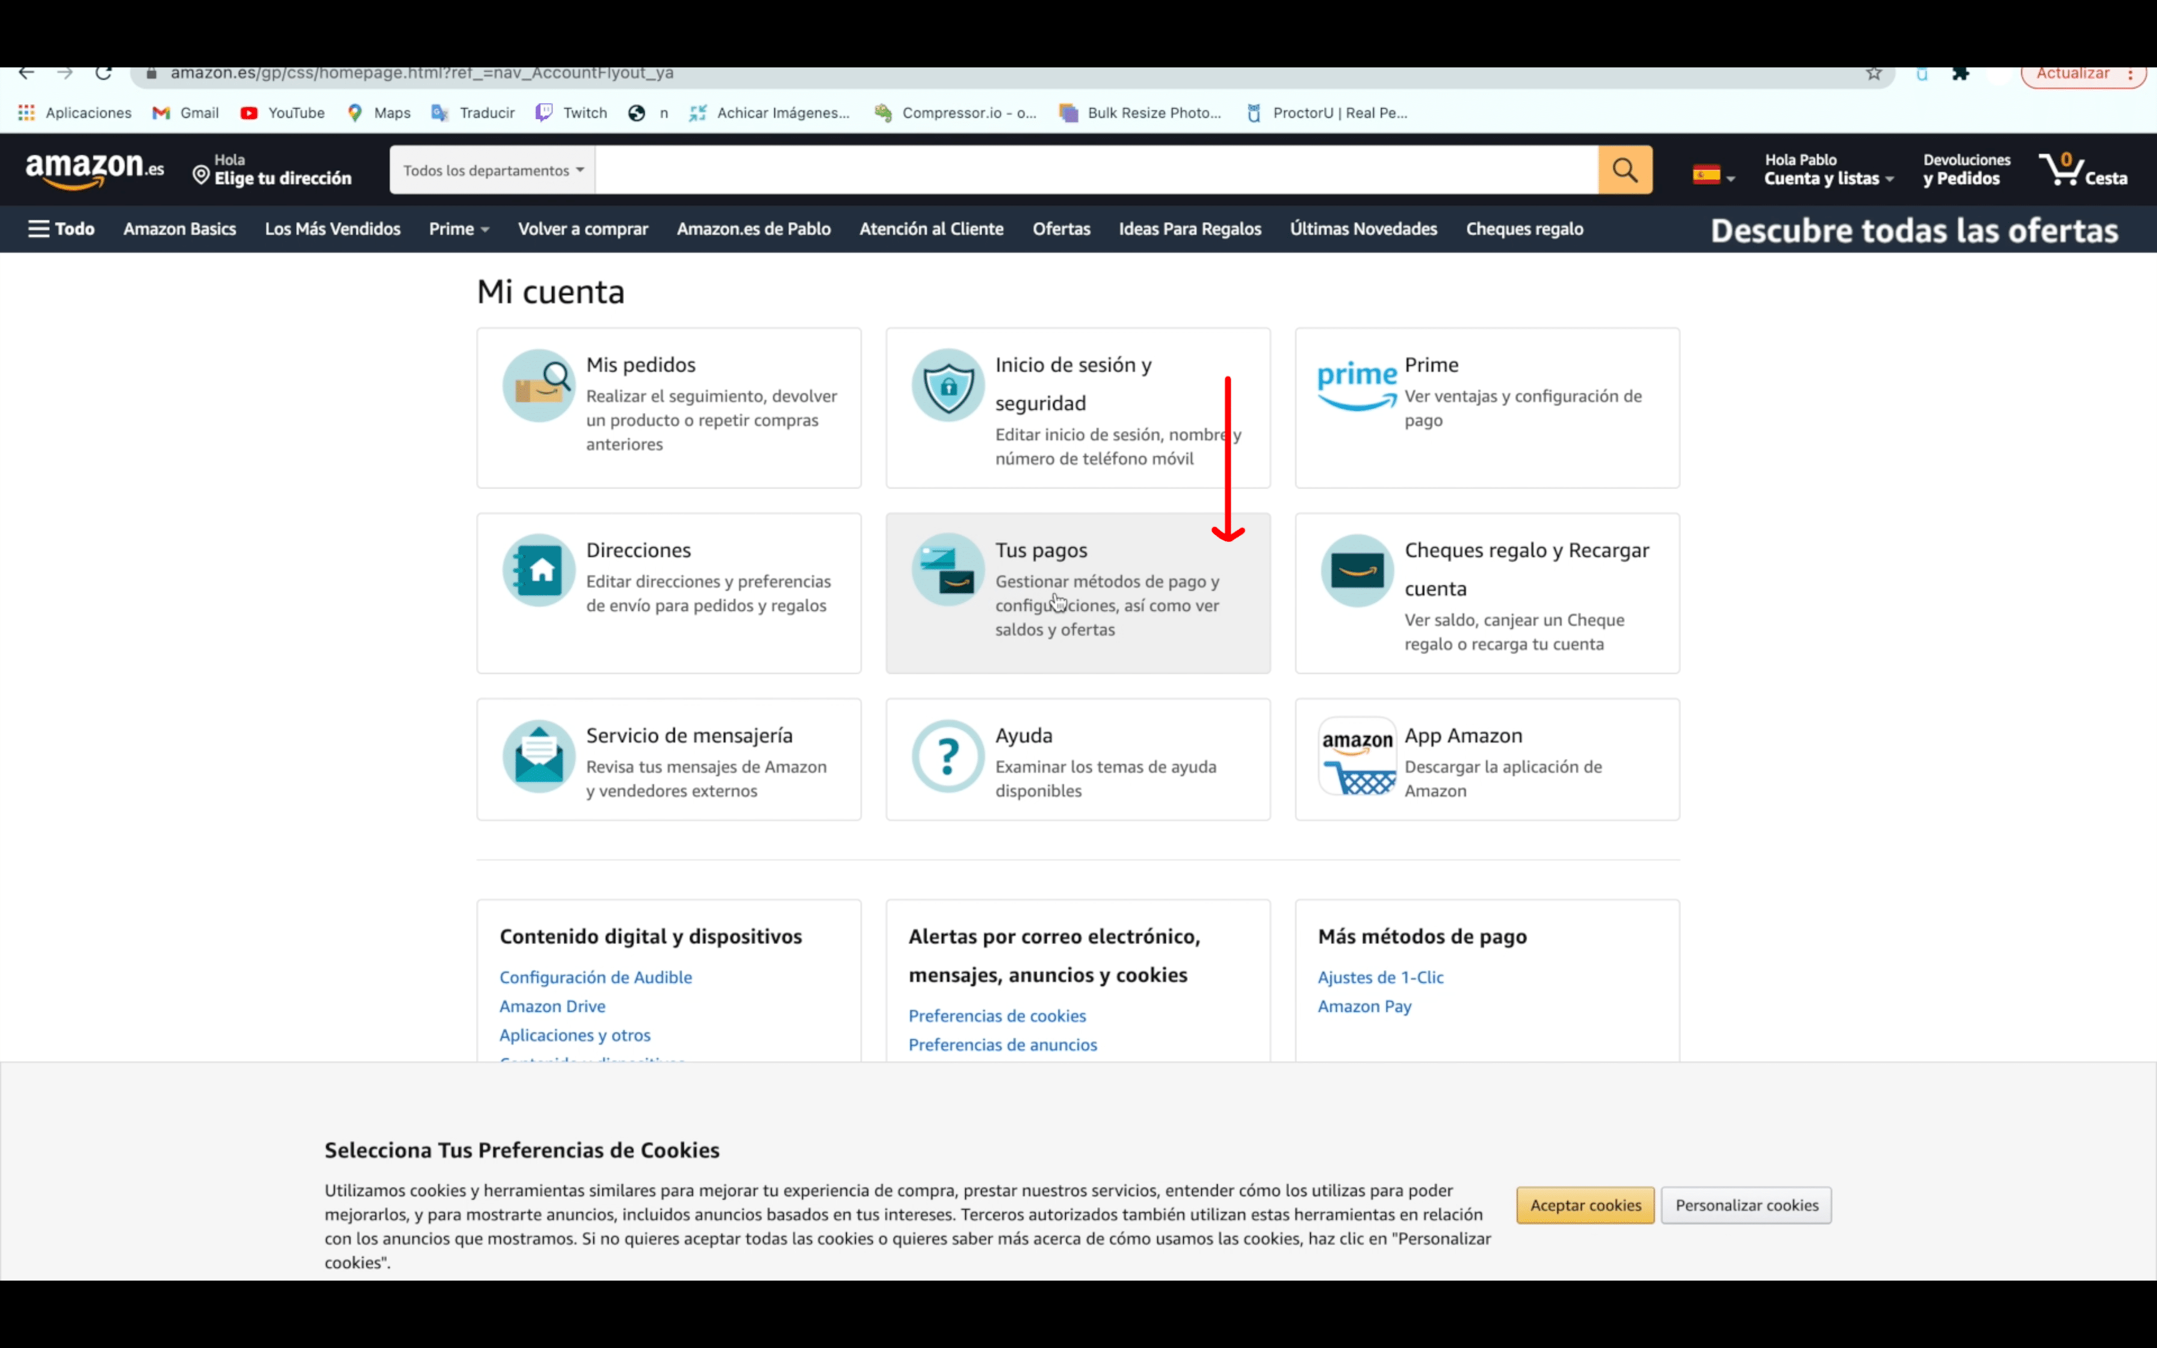Screen dimensions: 2157x1348
Task: Open Últimas Novedades
Action: [x=1364, y=229]
